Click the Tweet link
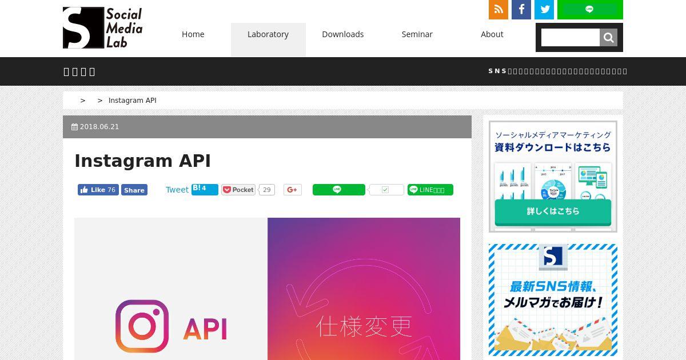The height and width of the screenshot is (360, 686). click(x=177, y=190)
